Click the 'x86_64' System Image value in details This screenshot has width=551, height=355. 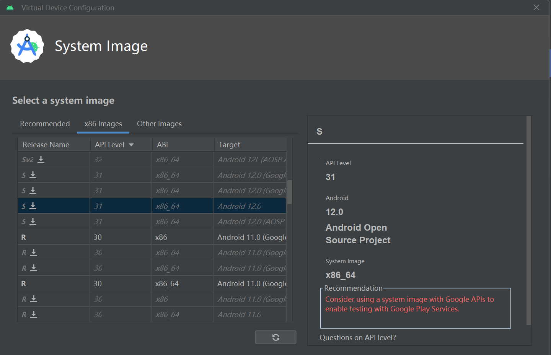point(341,275)
